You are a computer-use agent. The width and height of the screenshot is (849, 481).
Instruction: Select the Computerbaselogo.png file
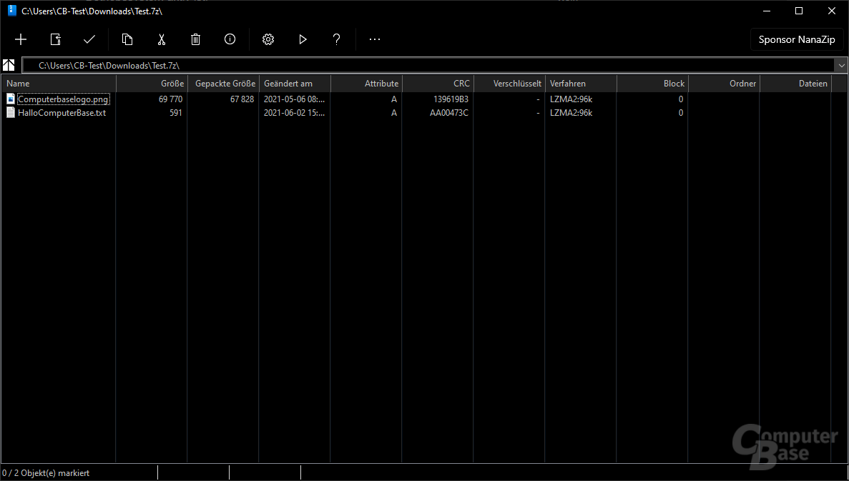click(63, 99)
